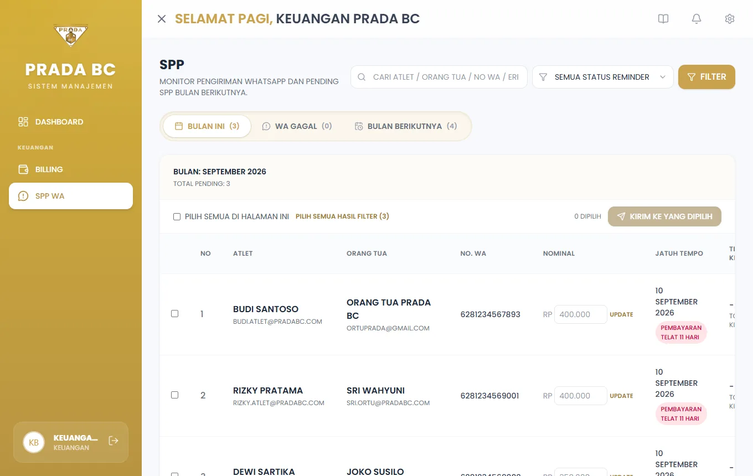Click Update for Rizky Pratama nominal
The width and height of the screenshot is (753, 476).
(621, 396)
